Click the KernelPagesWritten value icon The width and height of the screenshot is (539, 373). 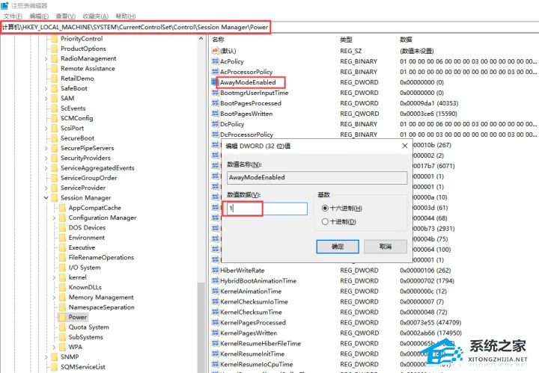(x=215, y=333)
